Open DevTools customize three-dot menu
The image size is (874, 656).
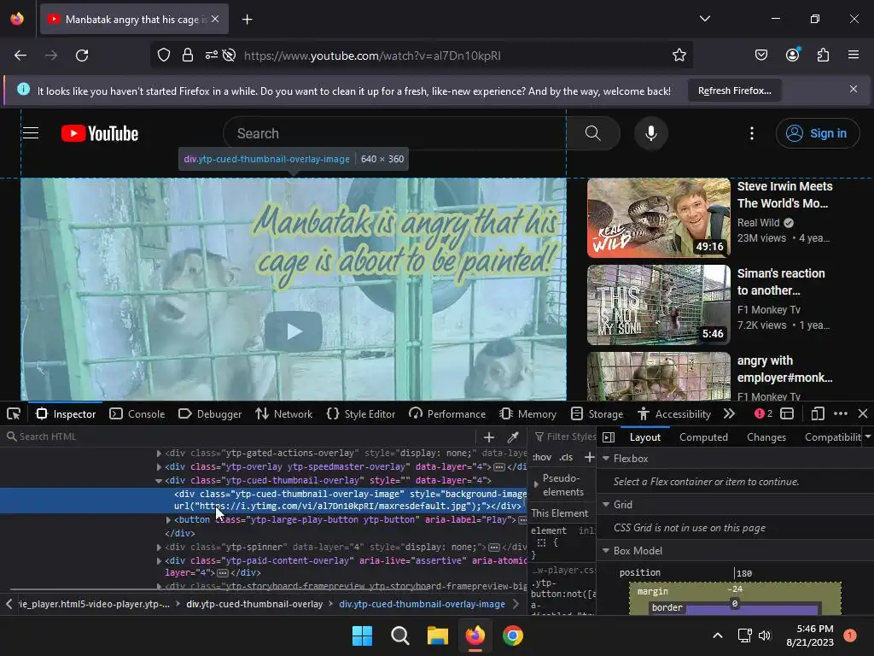[841, 413]
